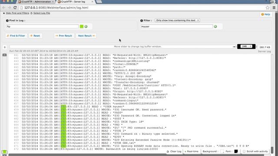The image size is (278, 156).
Task: Click the green highlight color square beside the Find field
Action: pos(82,26)
